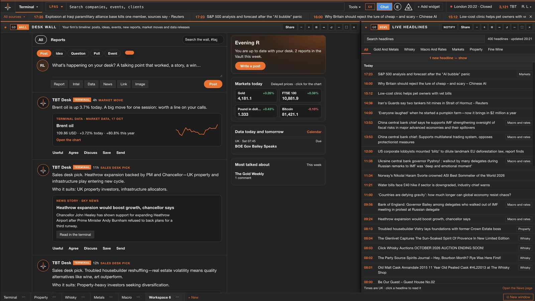Filter headlines by Fine Wine tab
535x301 pixels.
495,49
